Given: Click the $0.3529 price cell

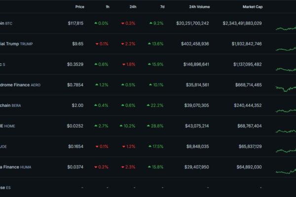Looking at the screenshot, I should tap(75, 65).
